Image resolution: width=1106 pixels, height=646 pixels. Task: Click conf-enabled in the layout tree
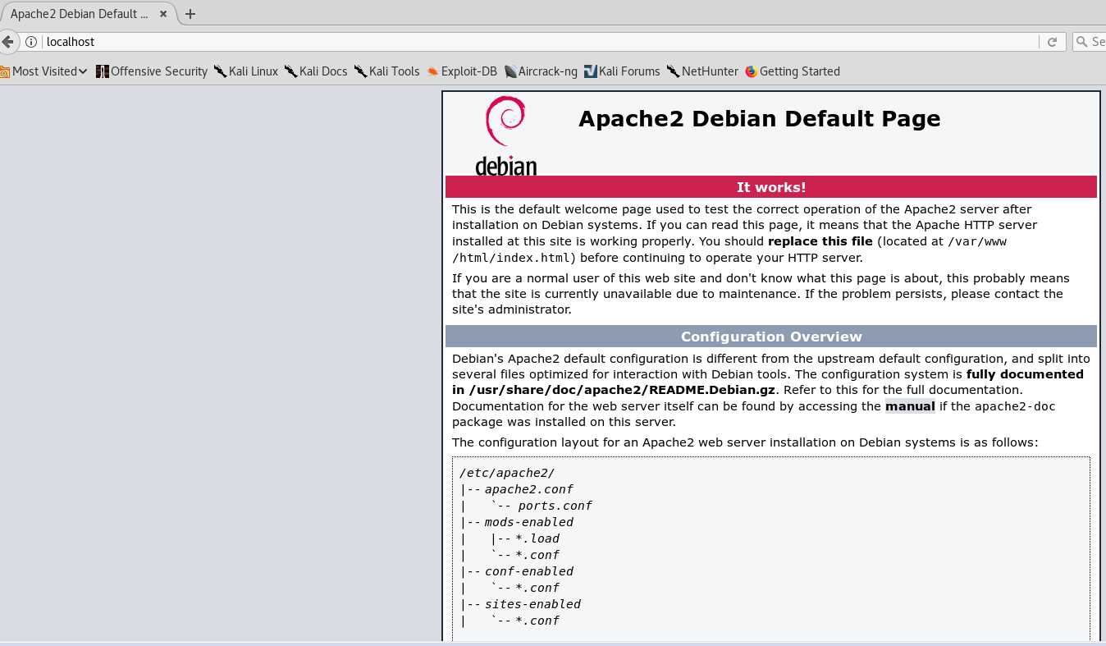[x=528, y=571]
